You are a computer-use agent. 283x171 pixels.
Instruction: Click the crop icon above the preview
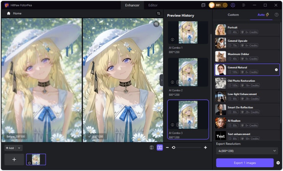coord(158,13)
